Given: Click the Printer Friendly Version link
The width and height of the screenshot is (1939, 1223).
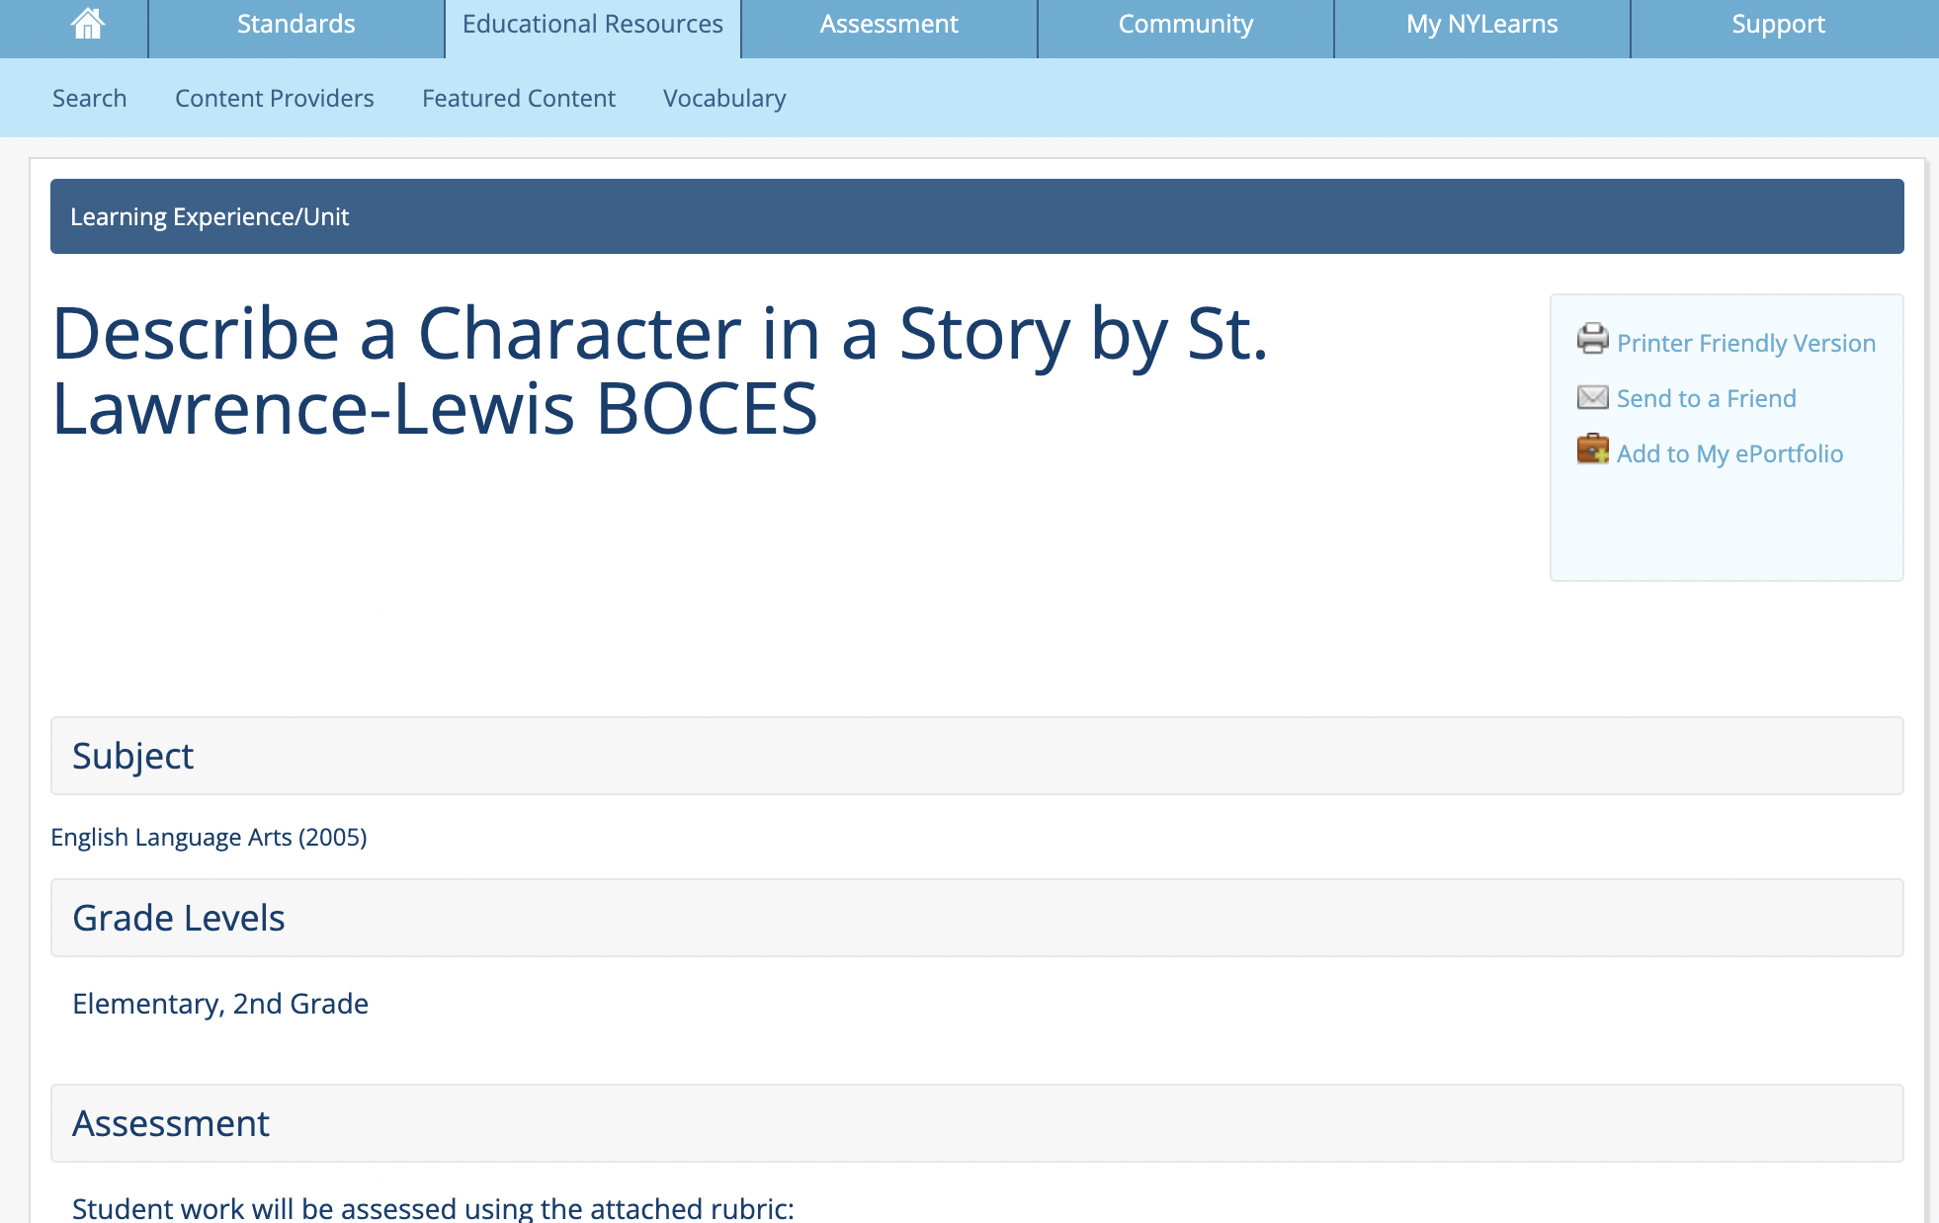Looking at the screenshot, I should pos(1745,342).
